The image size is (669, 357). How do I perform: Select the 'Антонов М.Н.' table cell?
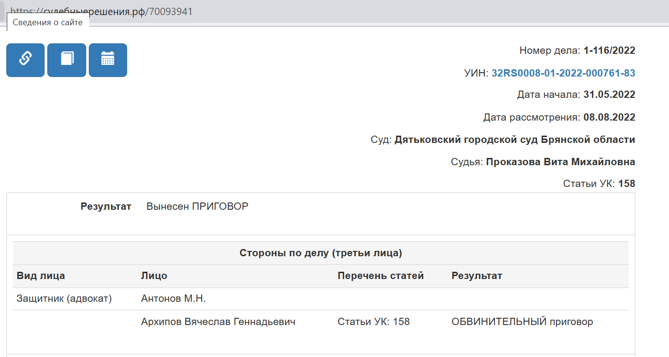click(174, 299)
